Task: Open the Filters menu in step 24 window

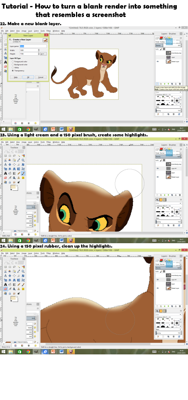Action: click(48, 253)
